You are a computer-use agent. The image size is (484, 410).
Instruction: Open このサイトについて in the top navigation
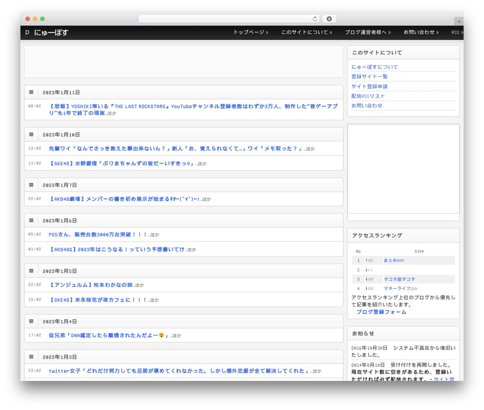coord(307,33)
